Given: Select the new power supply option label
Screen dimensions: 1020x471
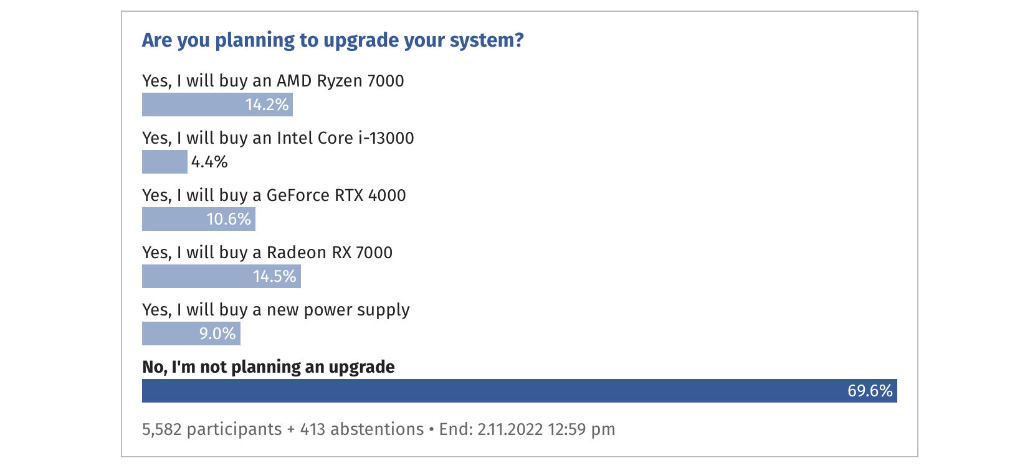Looking at the screenshot, I should [x=276, y=310].
